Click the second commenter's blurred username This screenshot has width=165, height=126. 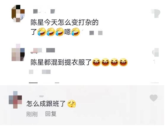click(43, 51)
